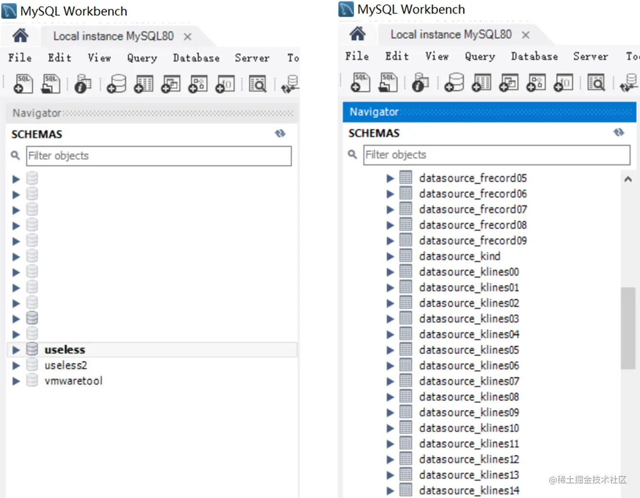Open schema inspector in left window toolbar
The width and height of the screenshot is (640, 498).
[x=83, y=83]
